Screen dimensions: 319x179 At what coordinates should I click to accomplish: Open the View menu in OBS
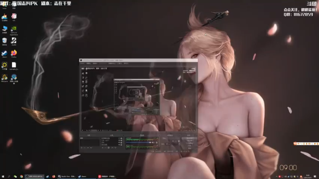click(95, 64)
